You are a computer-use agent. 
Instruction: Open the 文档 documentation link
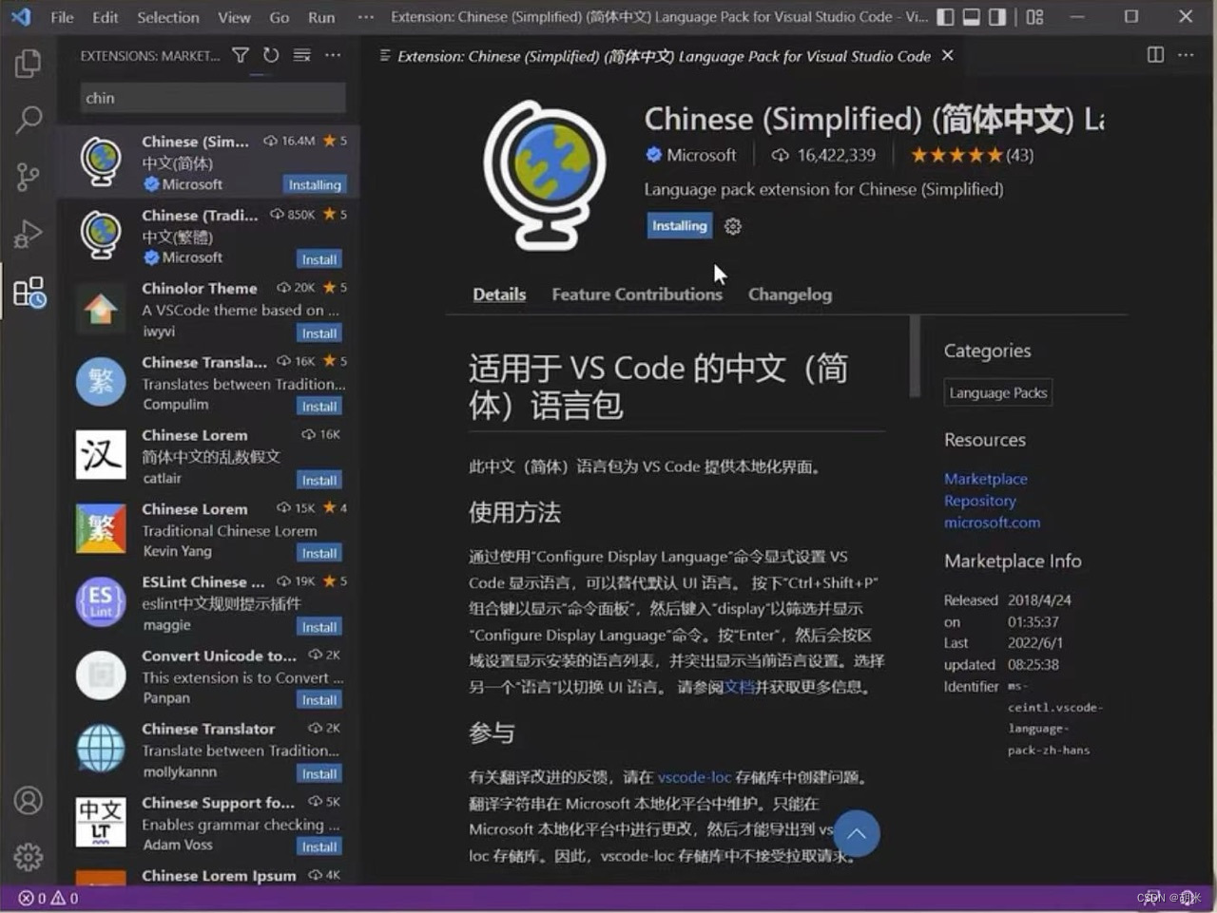pyautogui.click(x=739, y=687)
